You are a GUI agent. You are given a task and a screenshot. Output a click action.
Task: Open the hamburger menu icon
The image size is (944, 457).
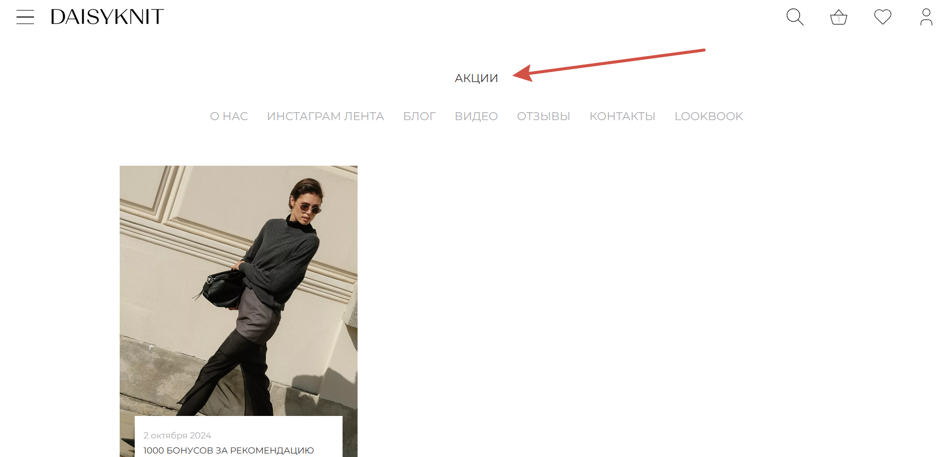(x=25, y=17)
